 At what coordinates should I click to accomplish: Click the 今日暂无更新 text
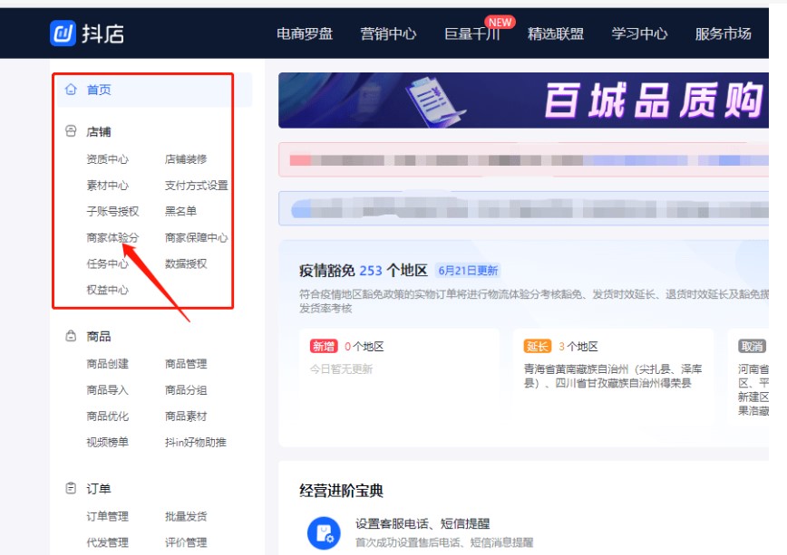click(x=341, y=369)
